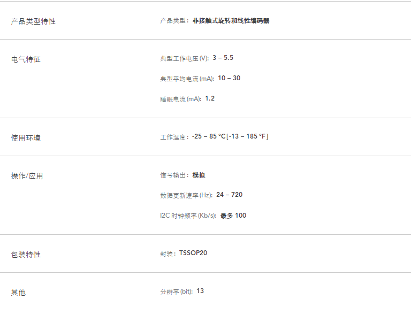Click the 产品类型特性 section heading
The image size is (411, 330).
point(33,21)
